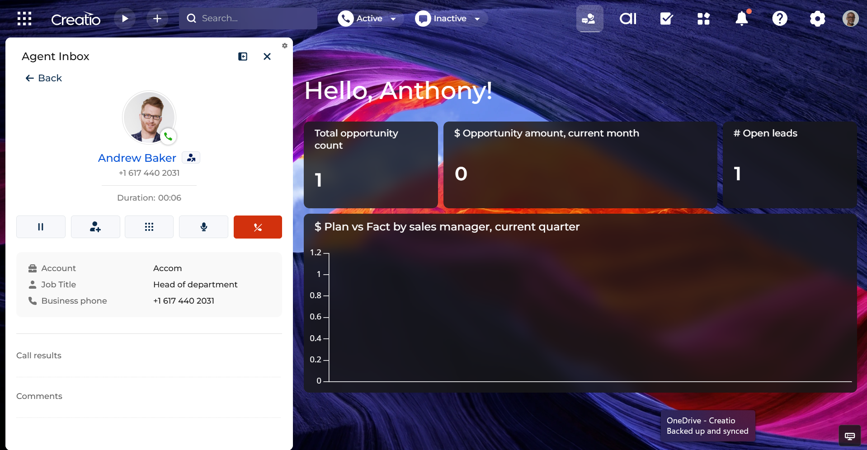
Task: Open Andrew Baker contact link
Action: [137, 158]
